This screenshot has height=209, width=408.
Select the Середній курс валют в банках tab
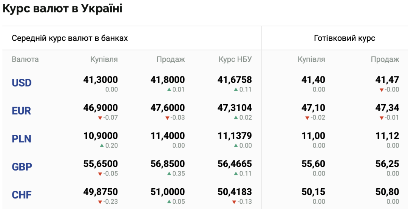70,38
